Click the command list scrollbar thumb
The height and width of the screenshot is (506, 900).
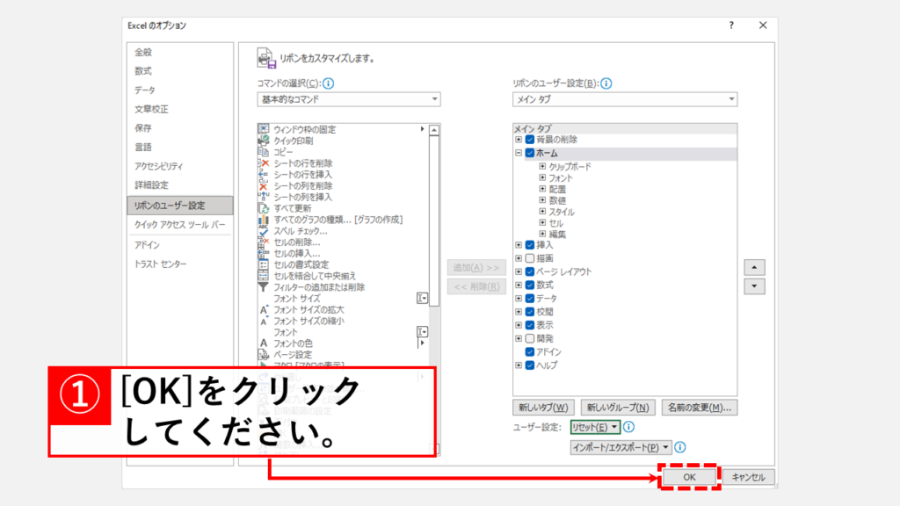pyautogui.click(x=434, y=220)
